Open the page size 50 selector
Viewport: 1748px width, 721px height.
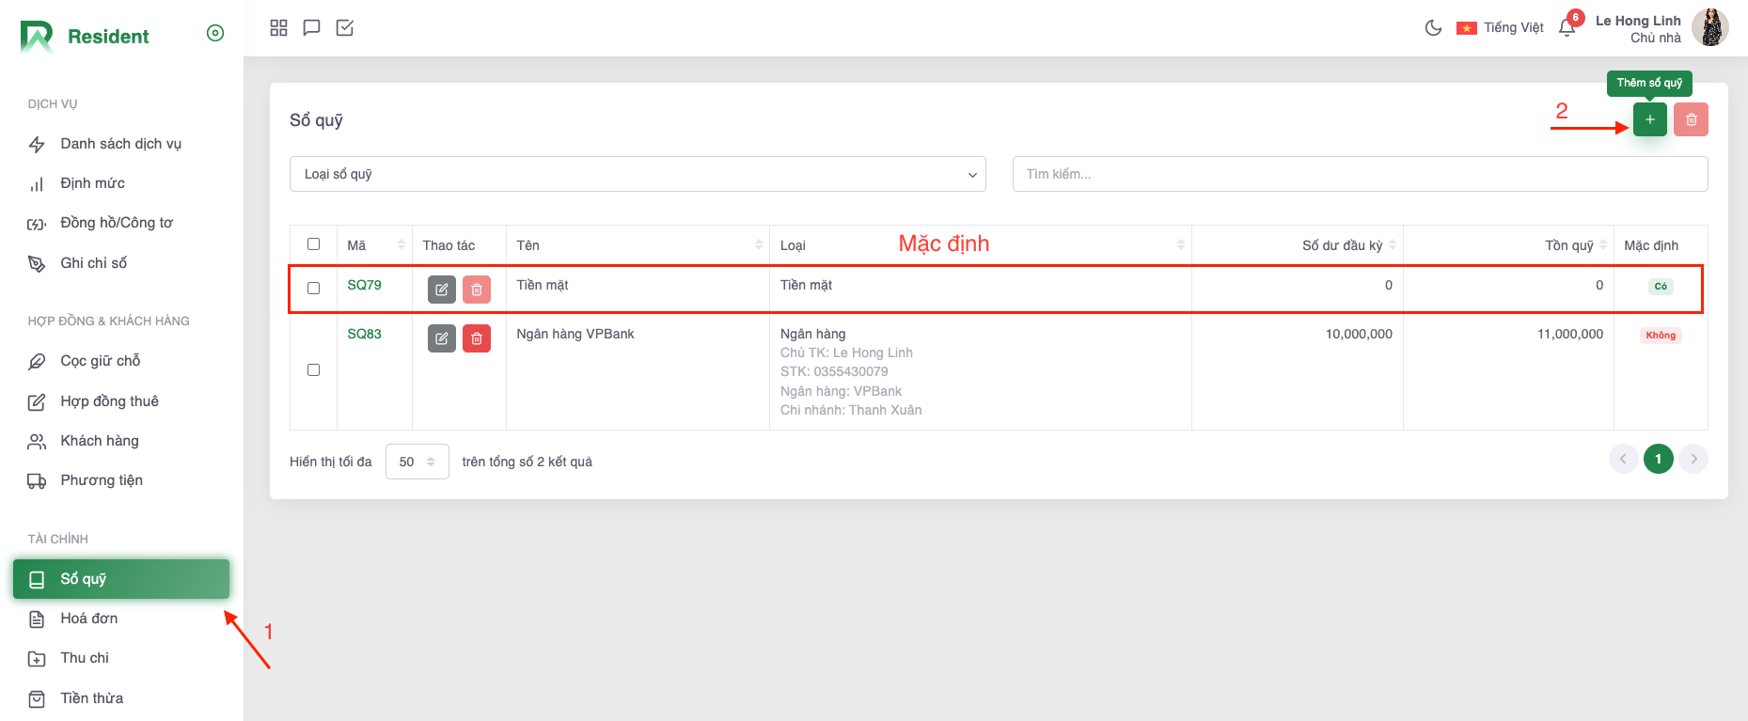pyautogui.click(x=417, y=462)
